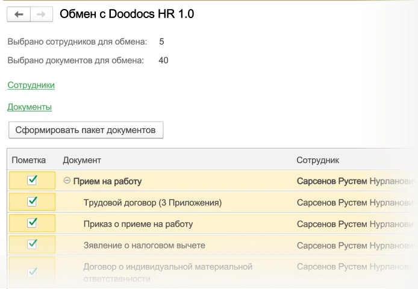The height and width of the screenshot is (289, 418).
Task: Click the selected employees count value 5
Action: (x=161, y=42)
